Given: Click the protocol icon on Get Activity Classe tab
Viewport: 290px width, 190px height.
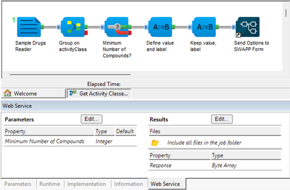Looking at the screenshot, I should (x=72, y=93).
